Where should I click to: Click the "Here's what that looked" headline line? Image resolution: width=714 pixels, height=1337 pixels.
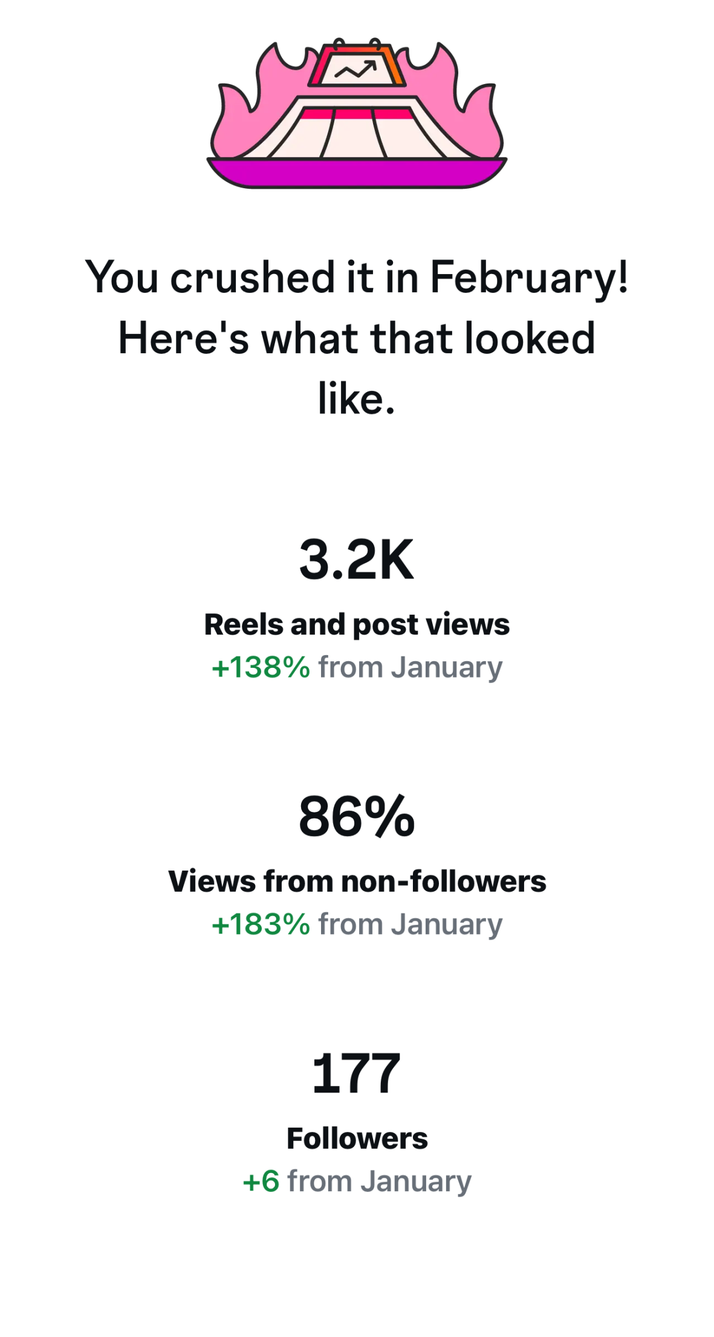(x=357, y=338)
